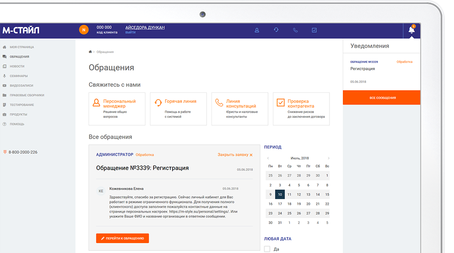Open personal manager icon in header

point(257,30)
